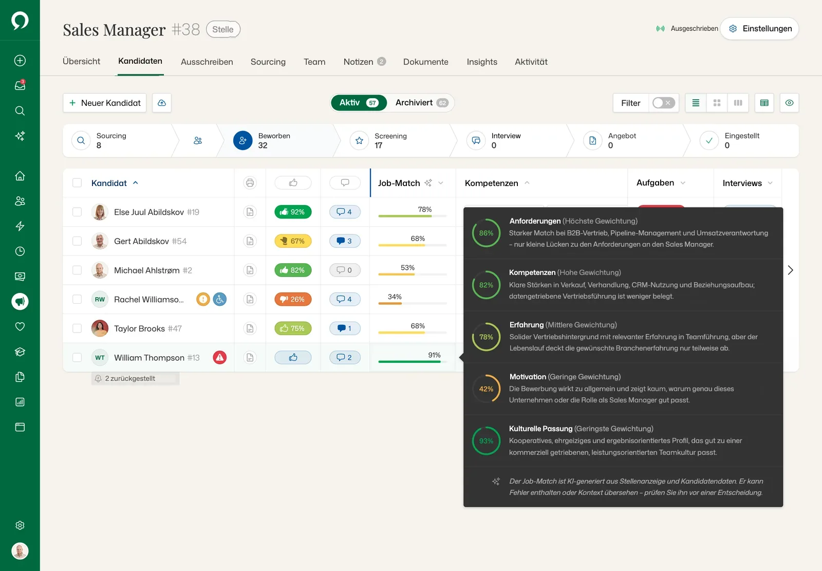
Task: Switch to grid view layout icon
Action: [x=717, y=103]
